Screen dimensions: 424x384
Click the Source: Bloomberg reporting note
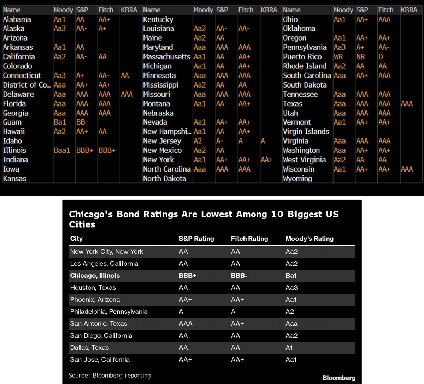[x=110, y=376]
